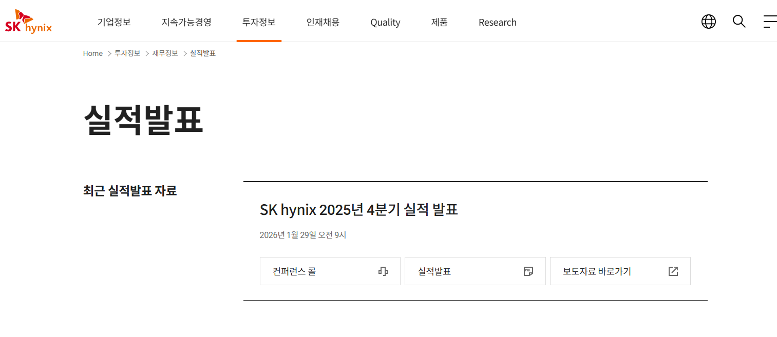Open the hamburger menu icon
This screenshot has width=777, height=337.
pyautogui.click(x=770, y=22)
